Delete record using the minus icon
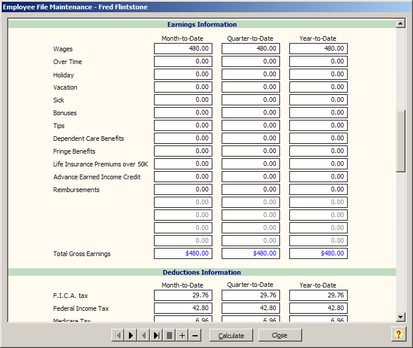The height and width of the screenshot is (348, 413). click(195, 335)
